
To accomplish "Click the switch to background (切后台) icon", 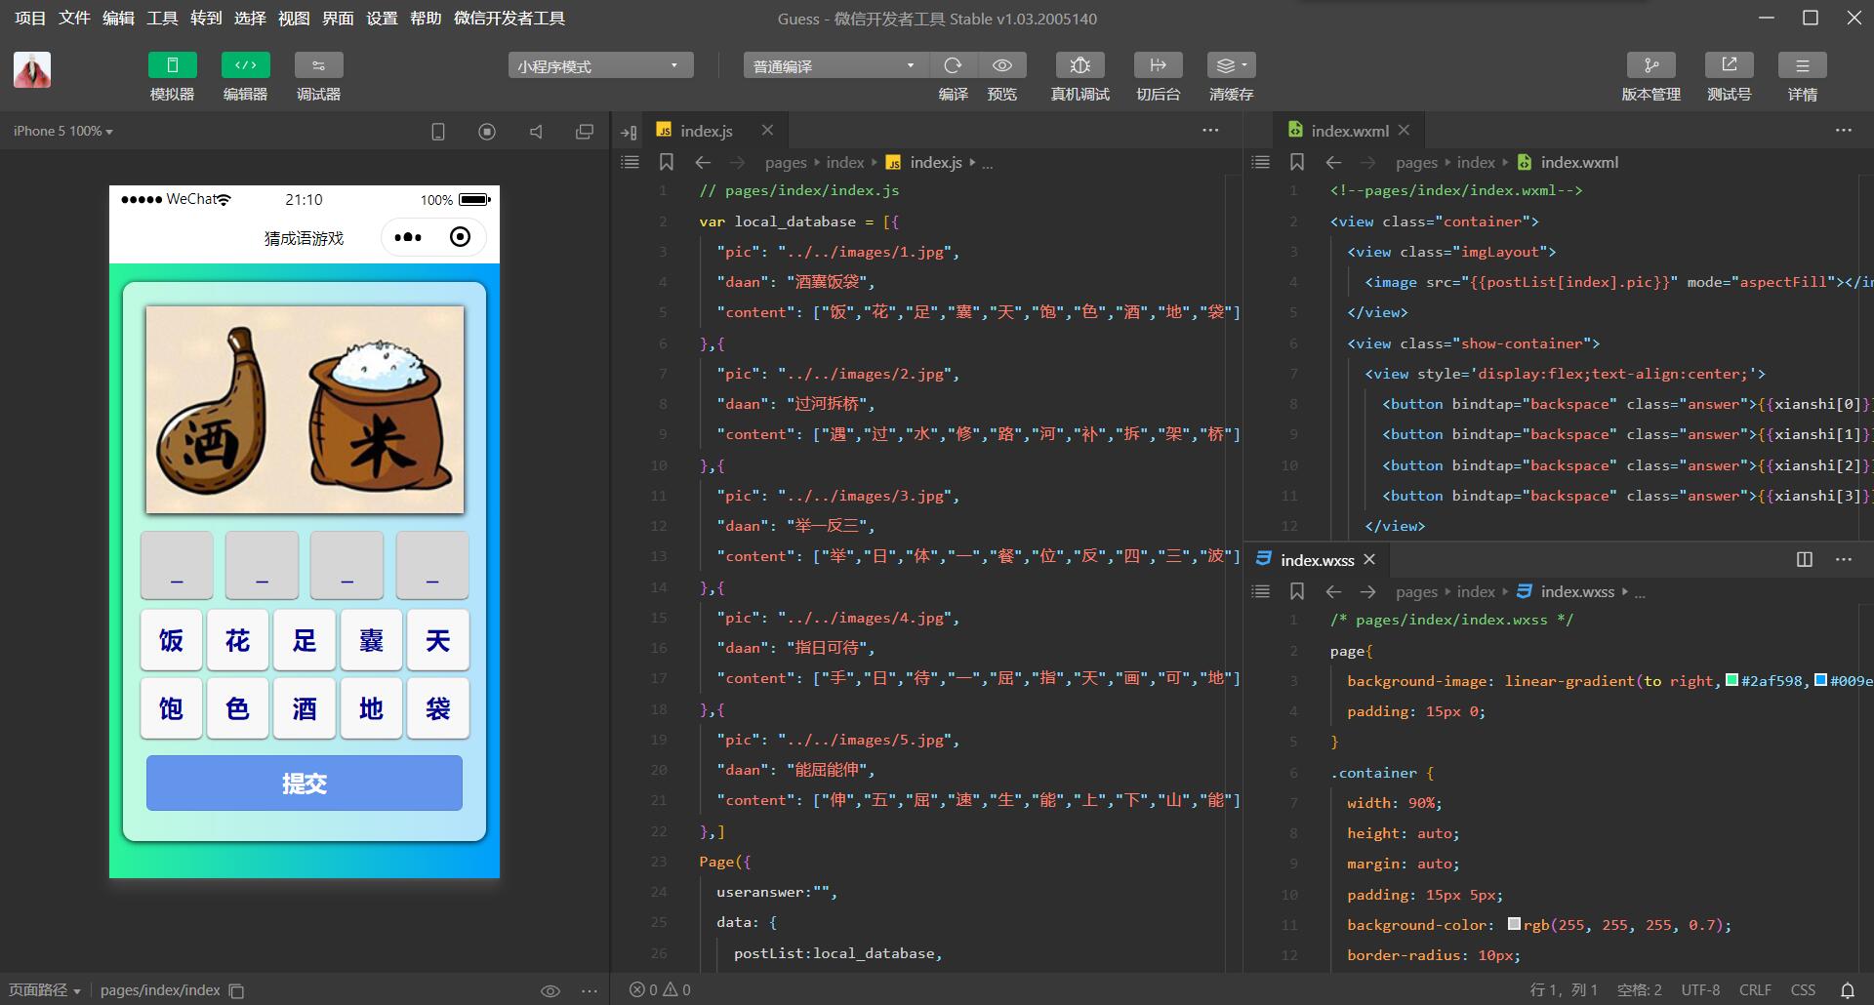I will pyautogui.click(x=1158, y=65).
